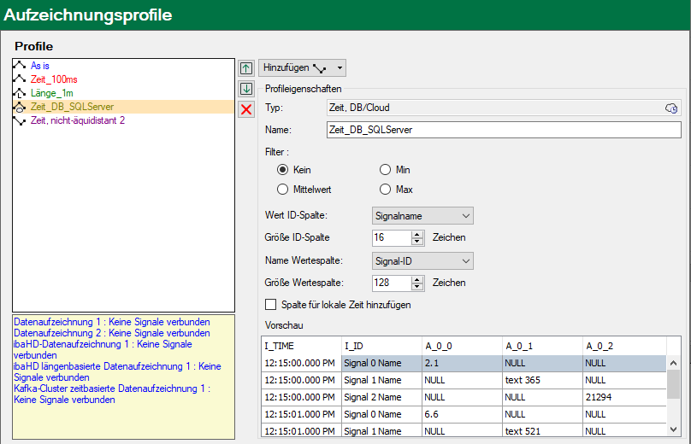Click the move profile up arrow icon

(246, 67)
